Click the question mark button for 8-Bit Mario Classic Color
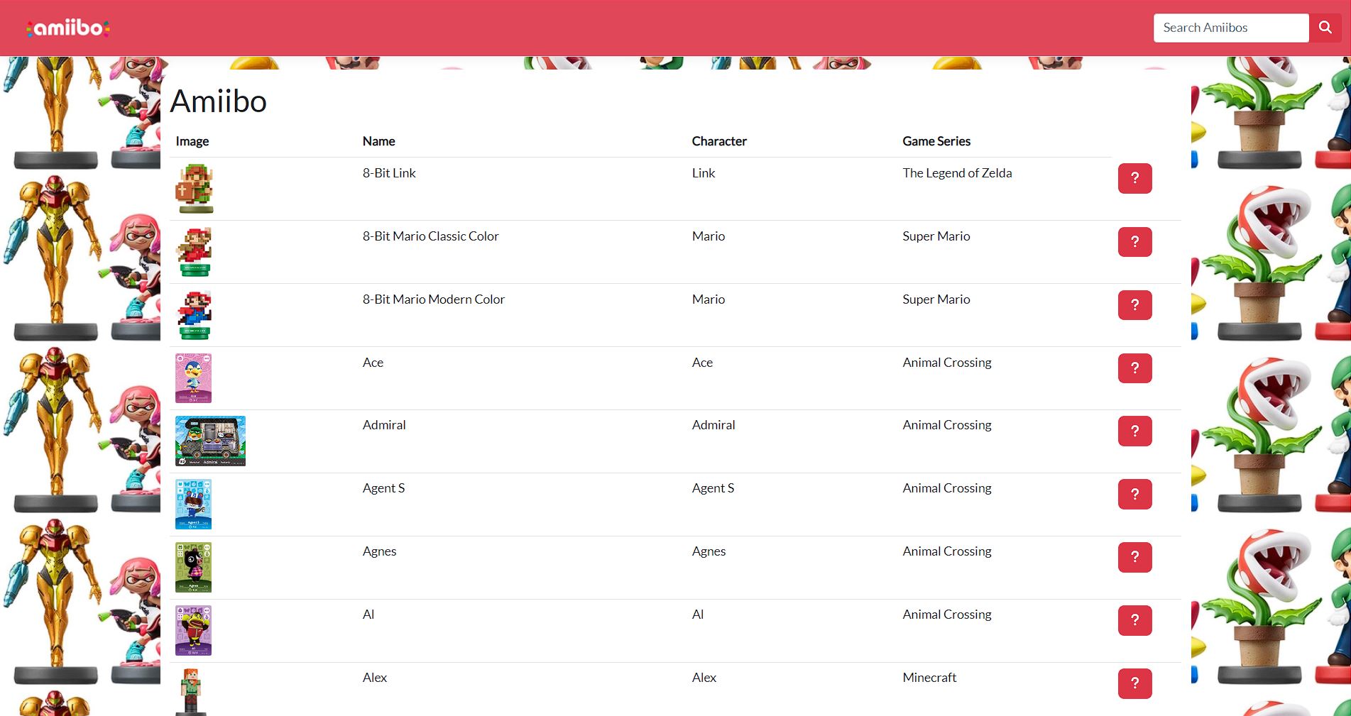The width and height of the screenshot is (1351, 716). point(1134,242)
